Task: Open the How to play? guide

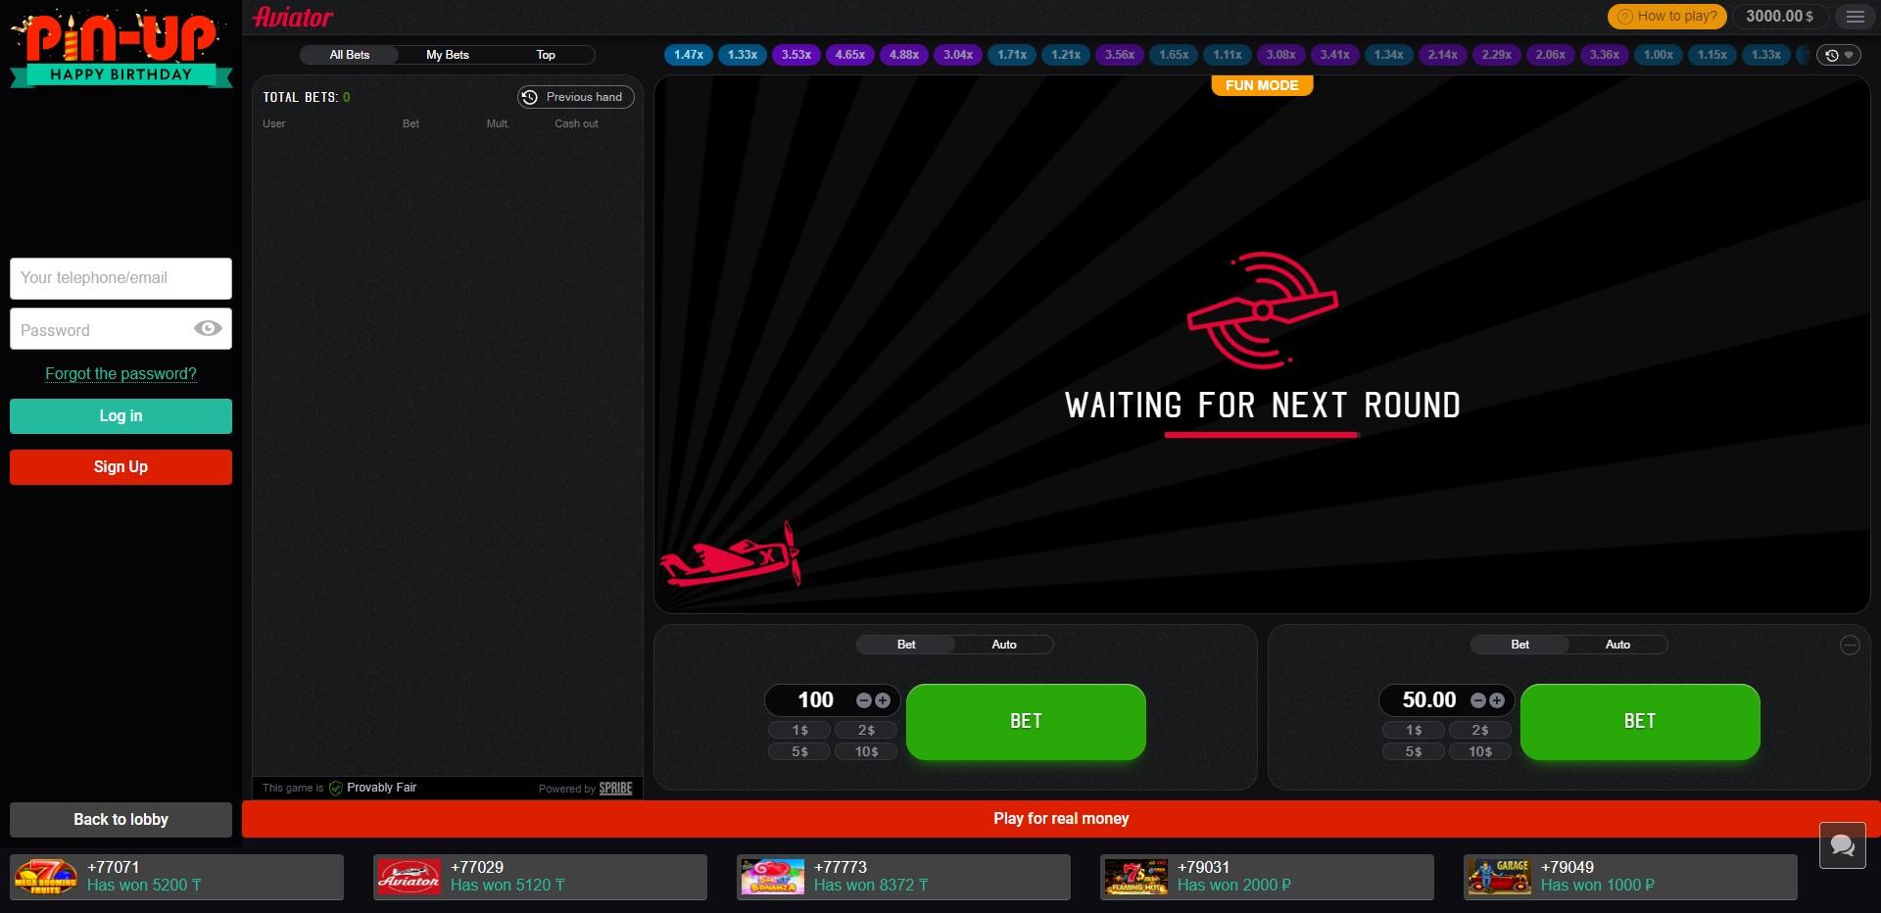Action: [1666, 17]
